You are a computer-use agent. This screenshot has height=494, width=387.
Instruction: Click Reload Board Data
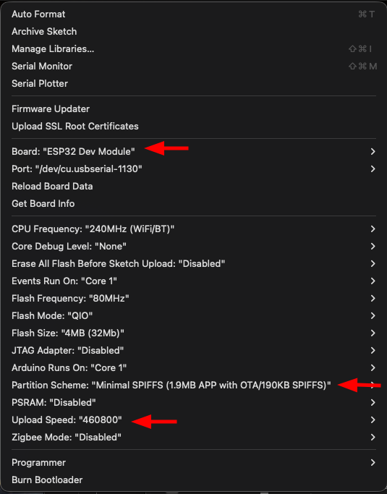click(194, 186)
